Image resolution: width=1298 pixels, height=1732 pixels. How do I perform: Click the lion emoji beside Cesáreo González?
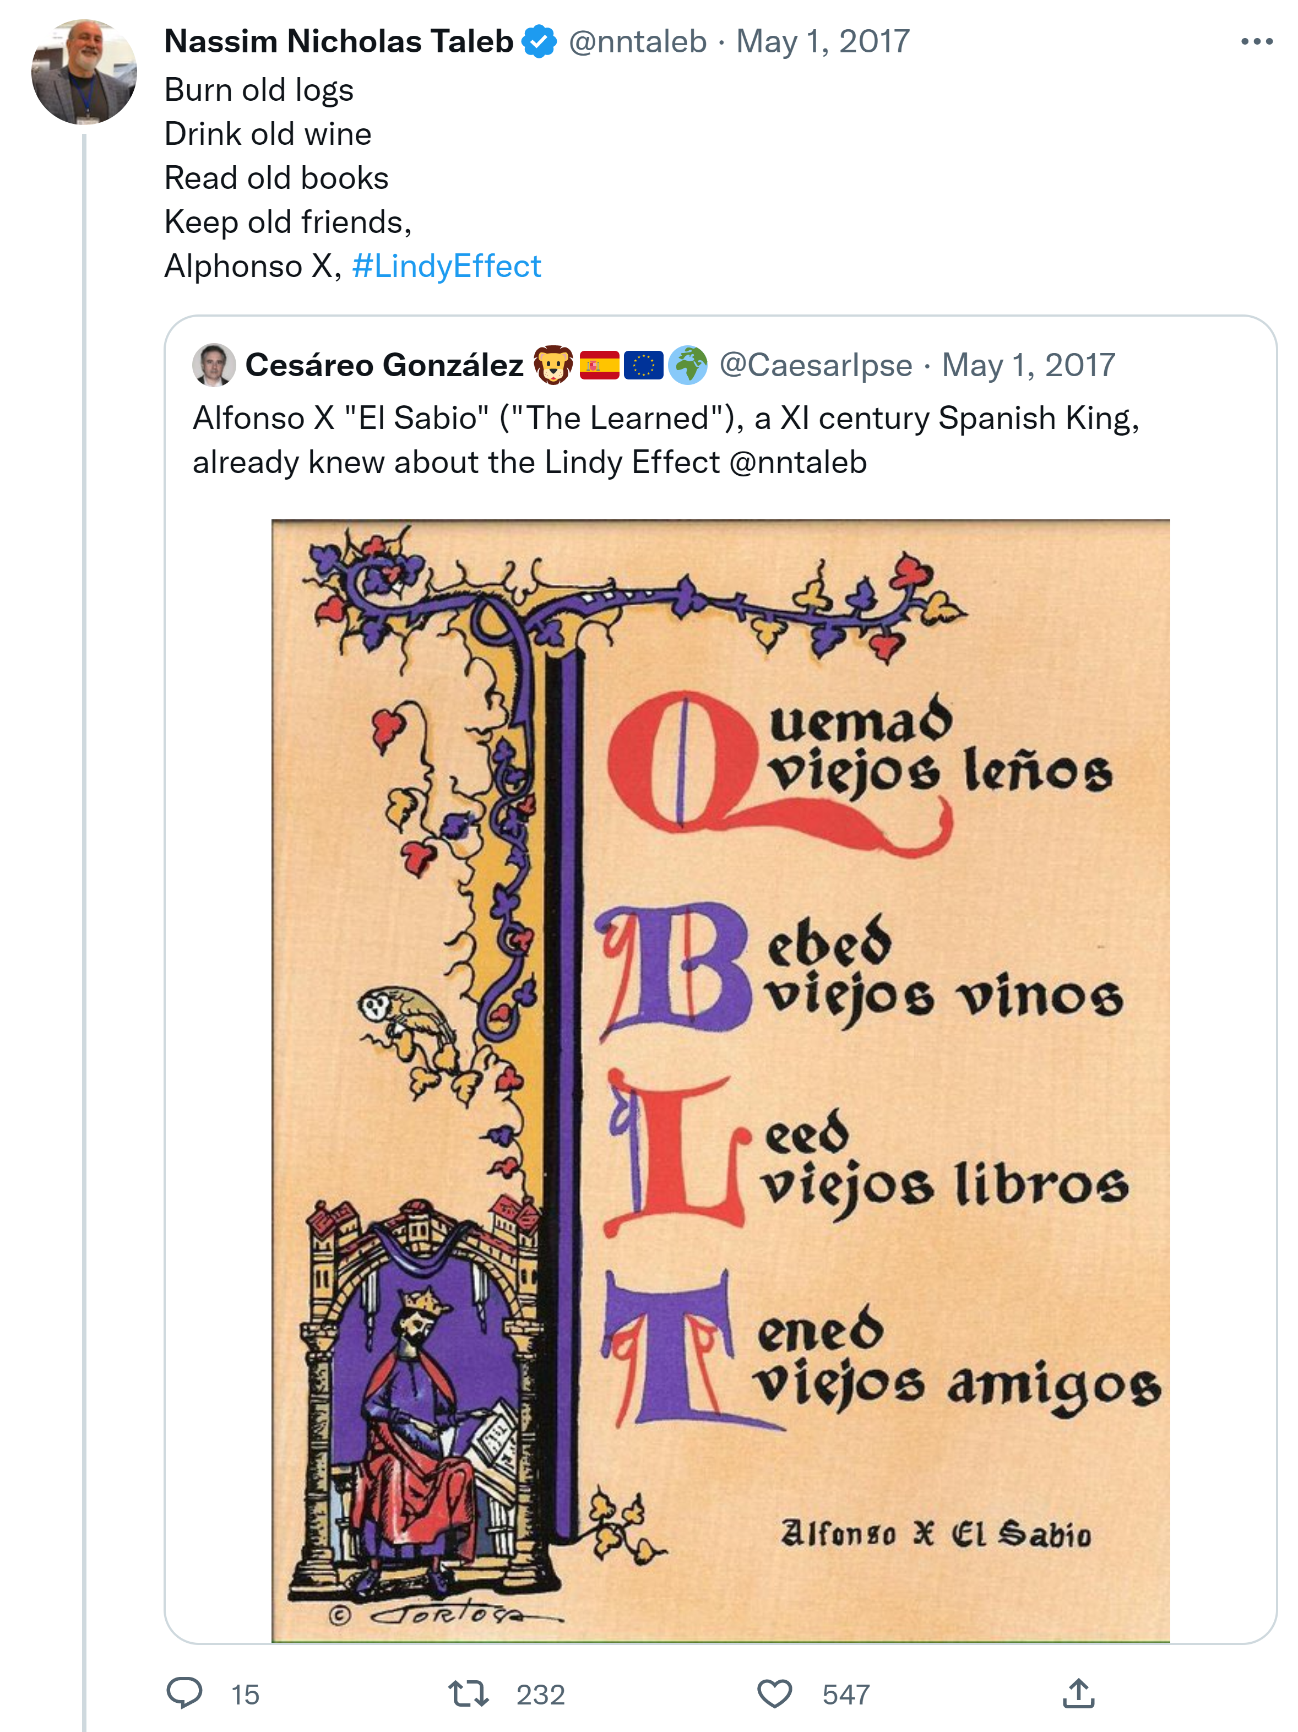tap(553, 365)
